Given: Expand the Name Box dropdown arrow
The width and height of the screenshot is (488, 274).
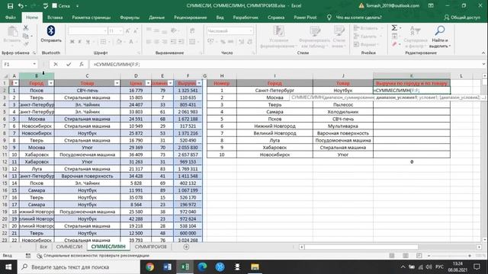Looking at the screenshot, I should point(34,64).
